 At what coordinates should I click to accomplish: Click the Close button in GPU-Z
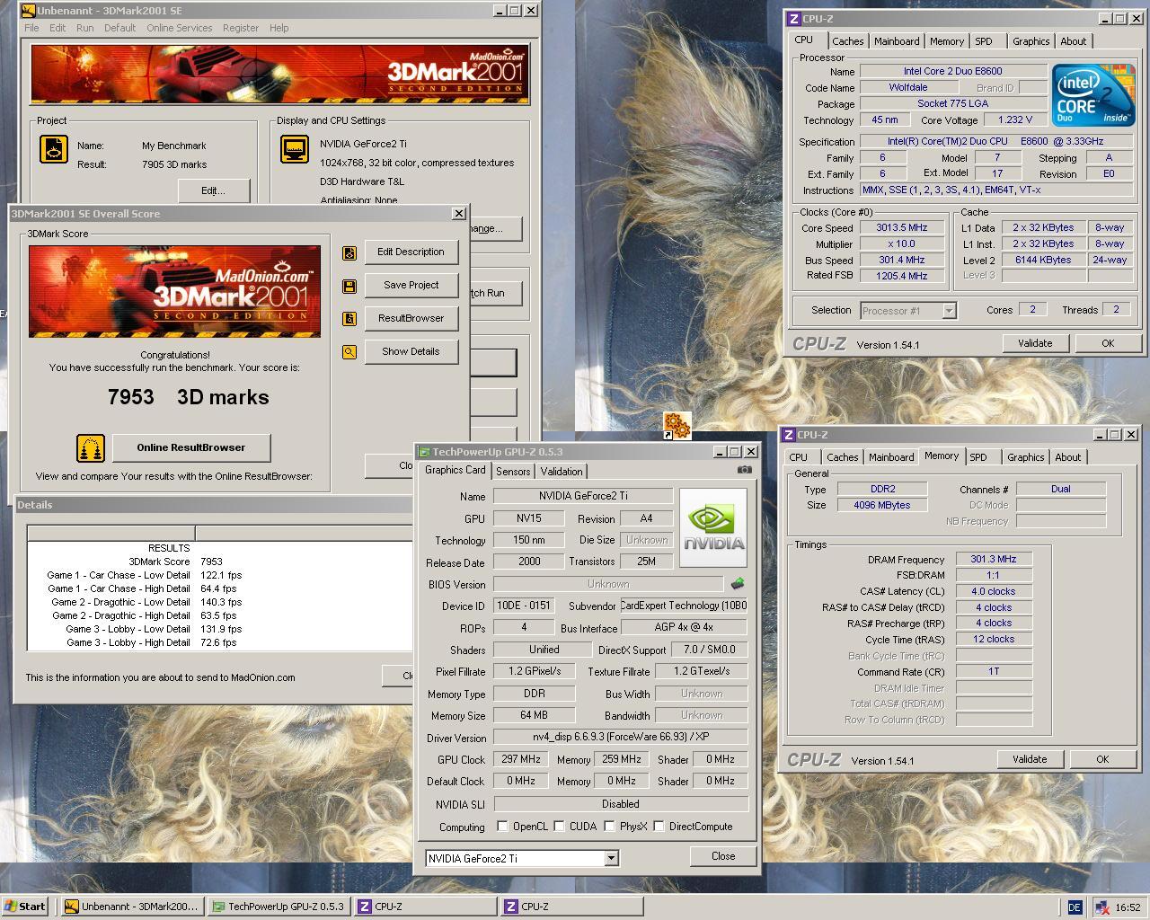click(723, 856)
